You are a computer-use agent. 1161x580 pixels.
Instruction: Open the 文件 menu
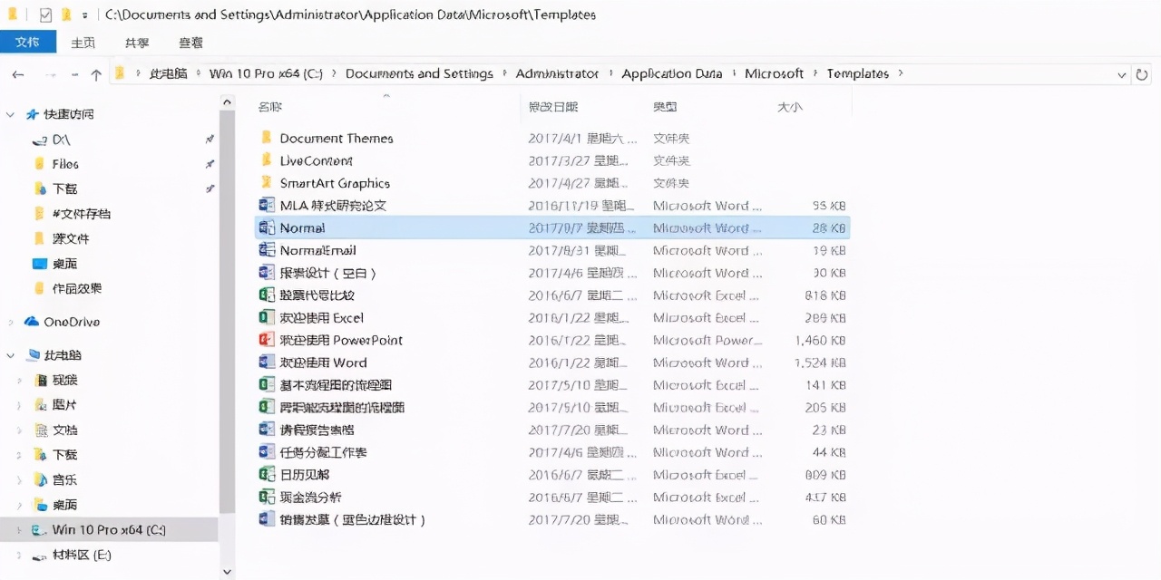click(28, 42)
